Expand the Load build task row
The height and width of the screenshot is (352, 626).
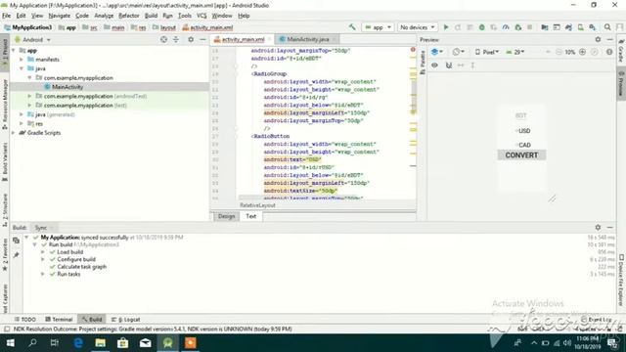(43, 252)
